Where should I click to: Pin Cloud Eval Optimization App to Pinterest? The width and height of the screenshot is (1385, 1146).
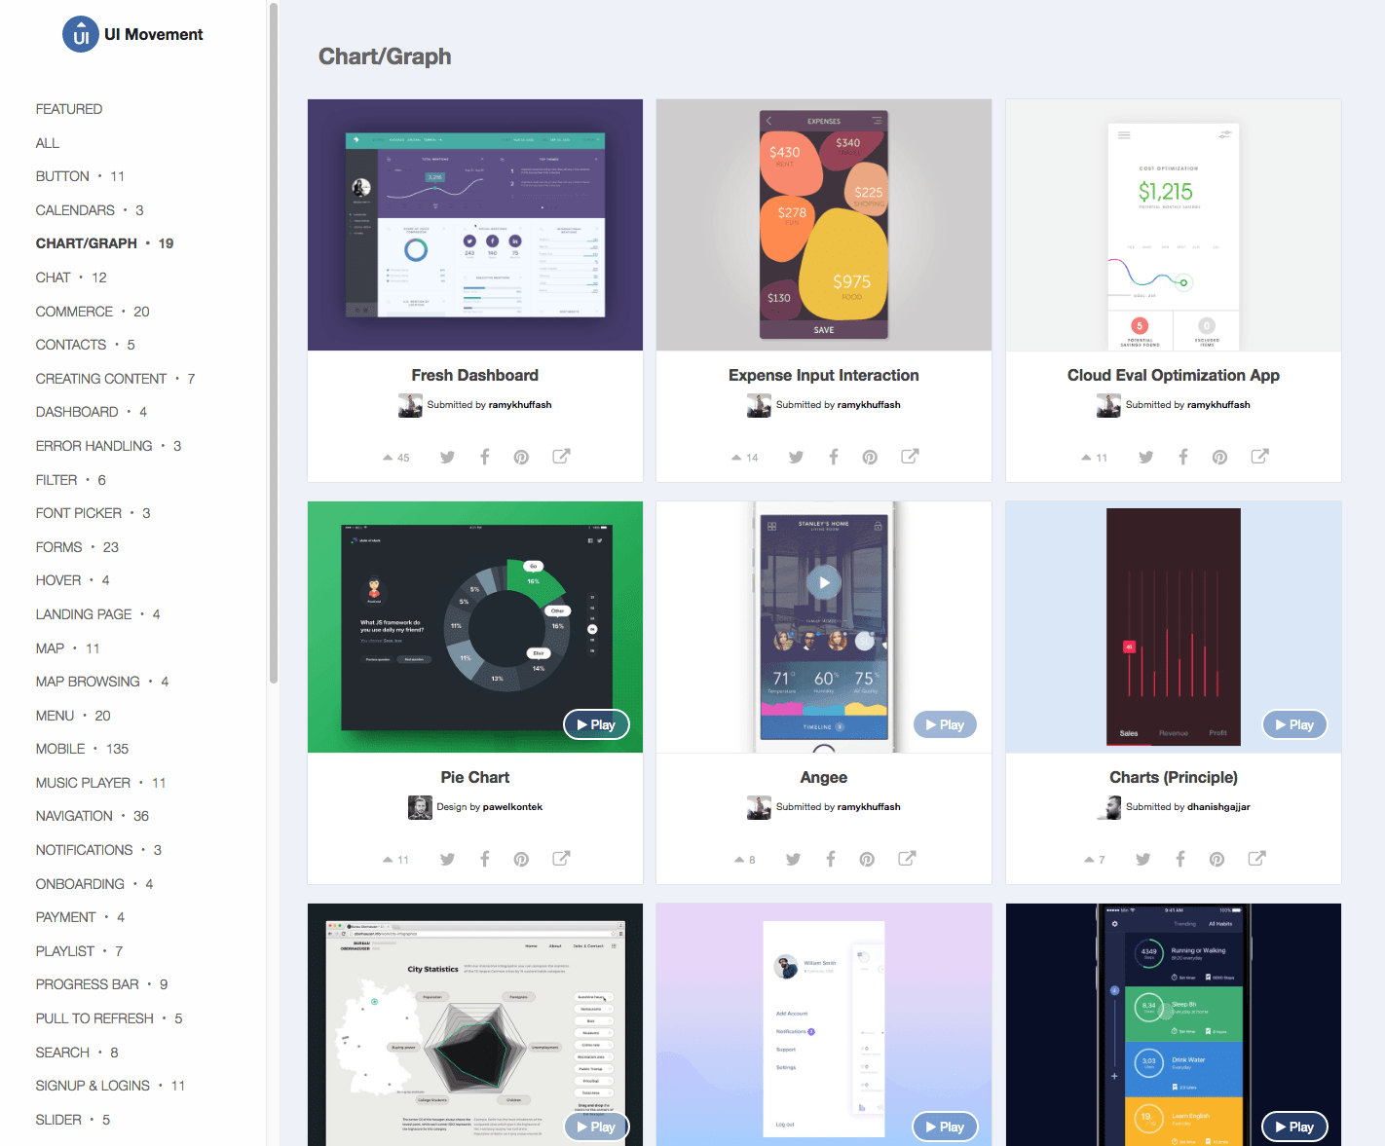click(x=1219, y=456)
